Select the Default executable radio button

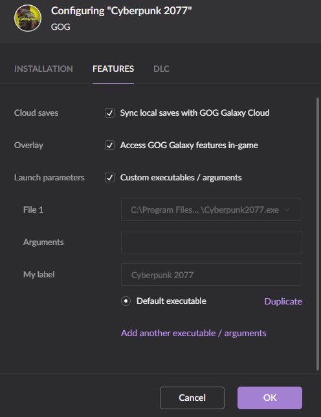[x=126, y=301]
